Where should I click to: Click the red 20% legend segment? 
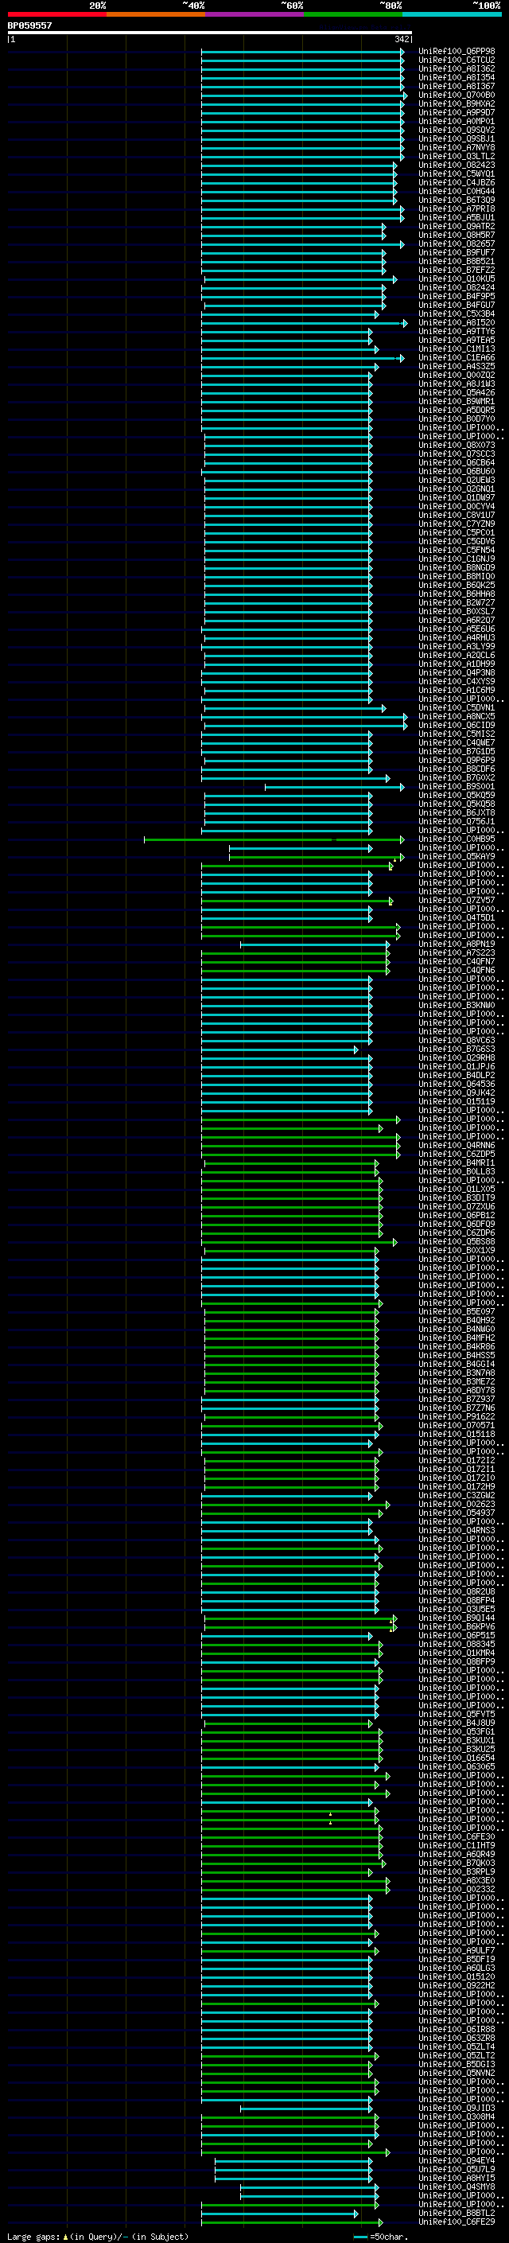click(x=56, y=14)
